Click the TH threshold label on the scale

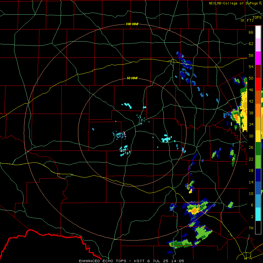(251, 228)
